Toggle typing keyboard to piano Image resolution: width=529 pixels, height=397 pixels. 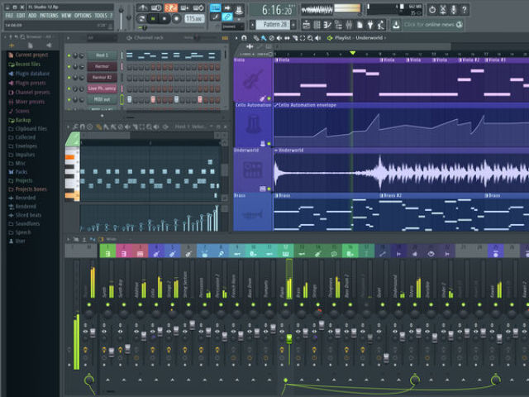click(215, 7)
